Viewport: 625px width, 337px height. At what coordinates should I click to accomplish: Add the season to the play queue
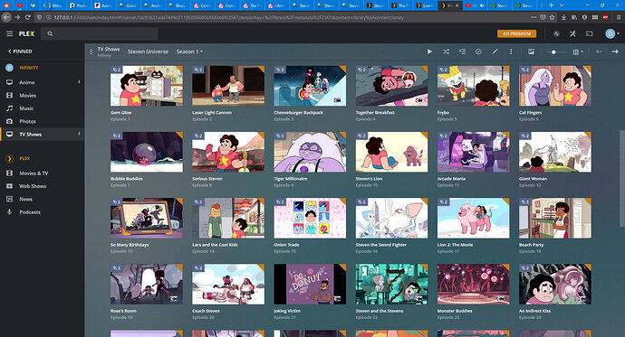coord(462,51)
